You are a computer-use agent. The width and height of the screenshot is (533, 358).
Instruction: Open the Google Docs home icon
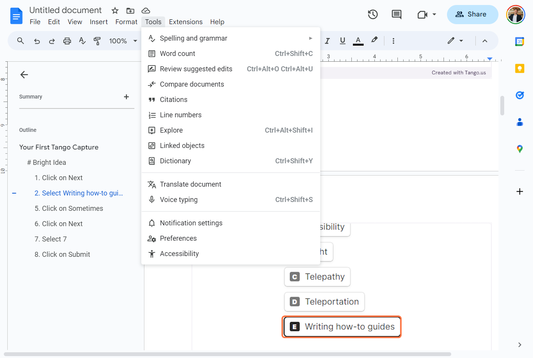tap(16, 16)
